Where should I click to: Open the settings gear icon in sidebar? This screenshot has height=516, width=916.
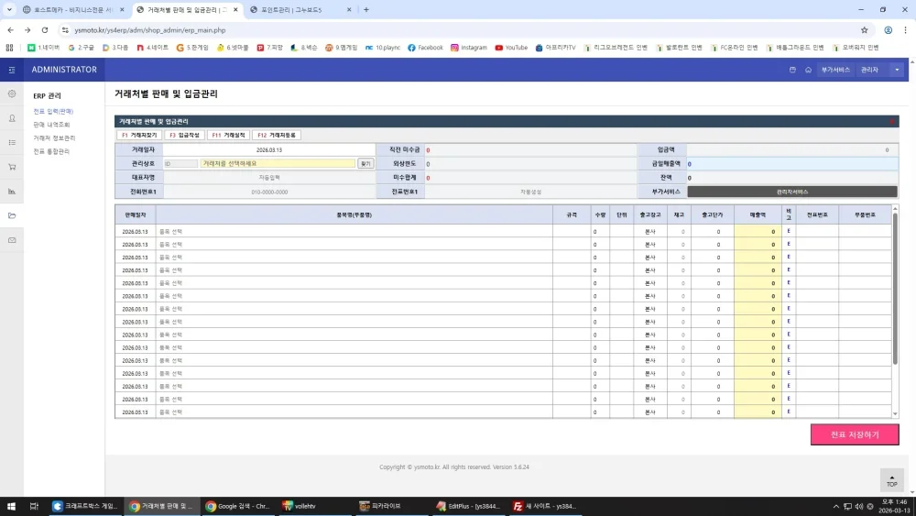click(12, 93)
